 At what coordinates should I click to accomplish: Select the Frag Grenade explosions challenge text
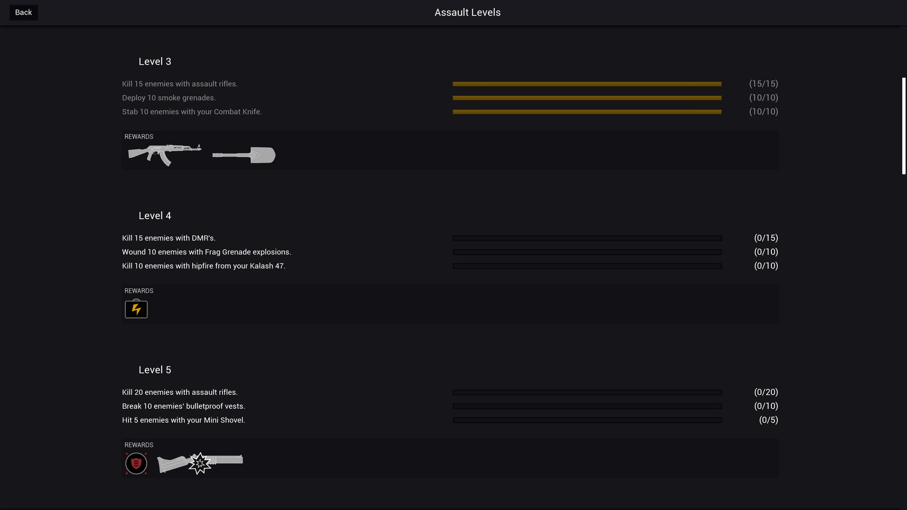[x=206, y=252]
